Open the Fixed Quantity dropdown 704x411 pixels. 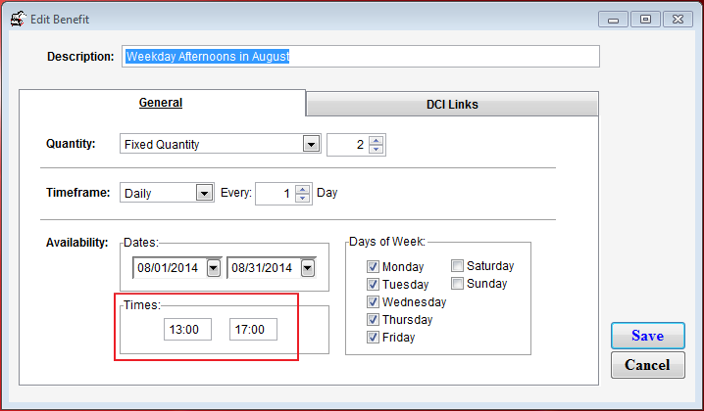click(x=311, y=145)
